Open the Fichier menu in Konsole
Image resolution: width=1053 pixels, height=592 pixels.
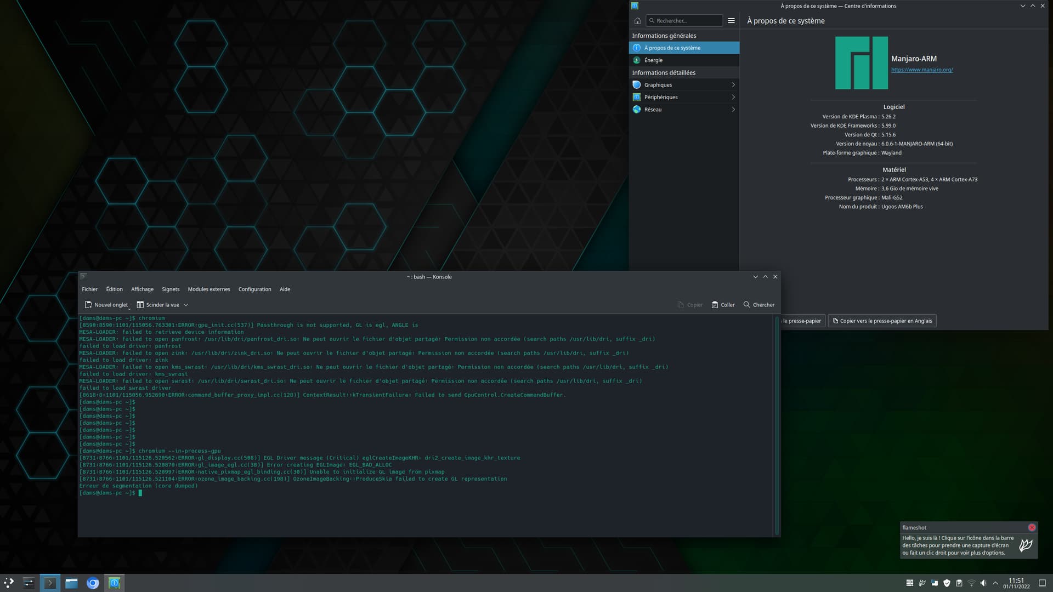[89, 289]
